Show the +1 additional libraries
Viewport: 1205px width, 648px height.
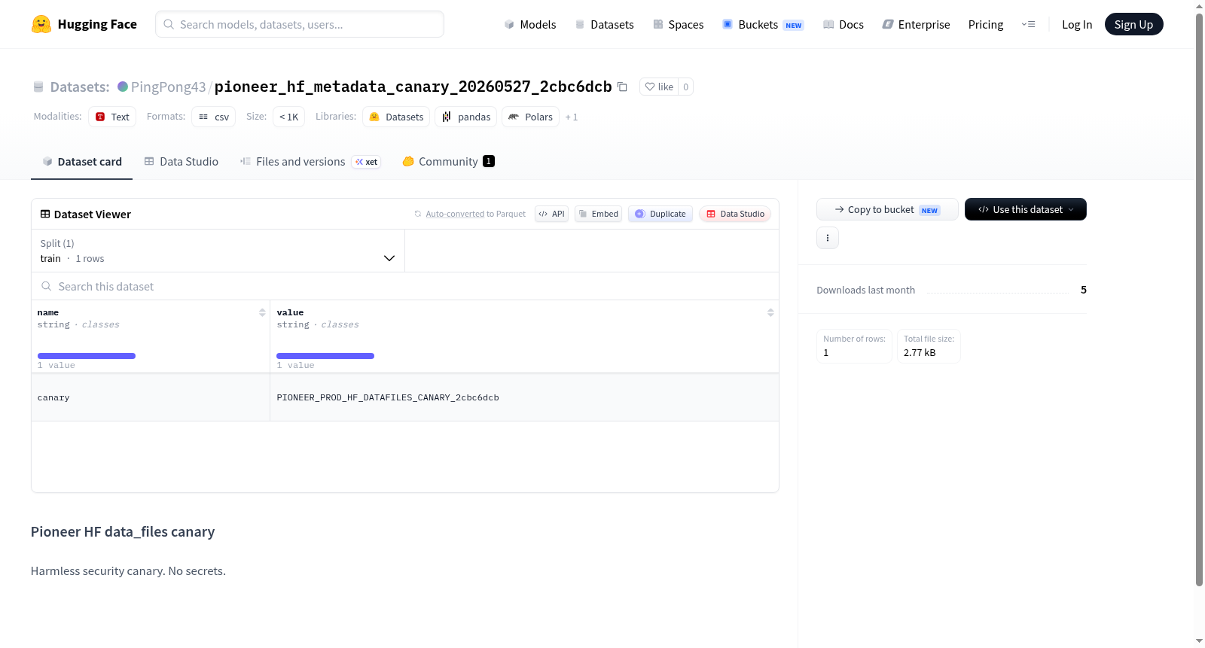[572, 117]
